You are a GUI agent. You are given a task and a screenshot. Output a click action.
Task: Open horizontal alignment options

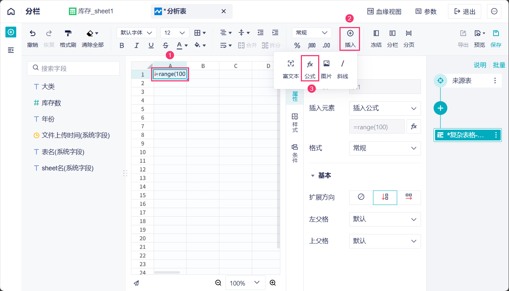226,33
